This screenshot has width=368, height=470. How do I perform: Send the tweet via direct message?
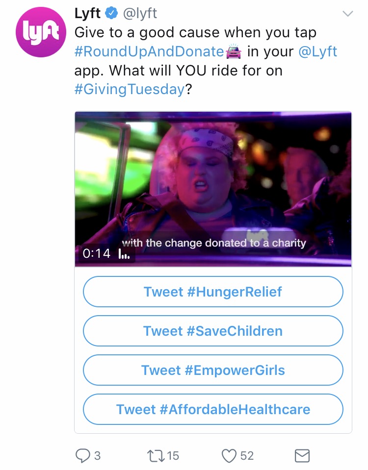[x=302, y=456]
